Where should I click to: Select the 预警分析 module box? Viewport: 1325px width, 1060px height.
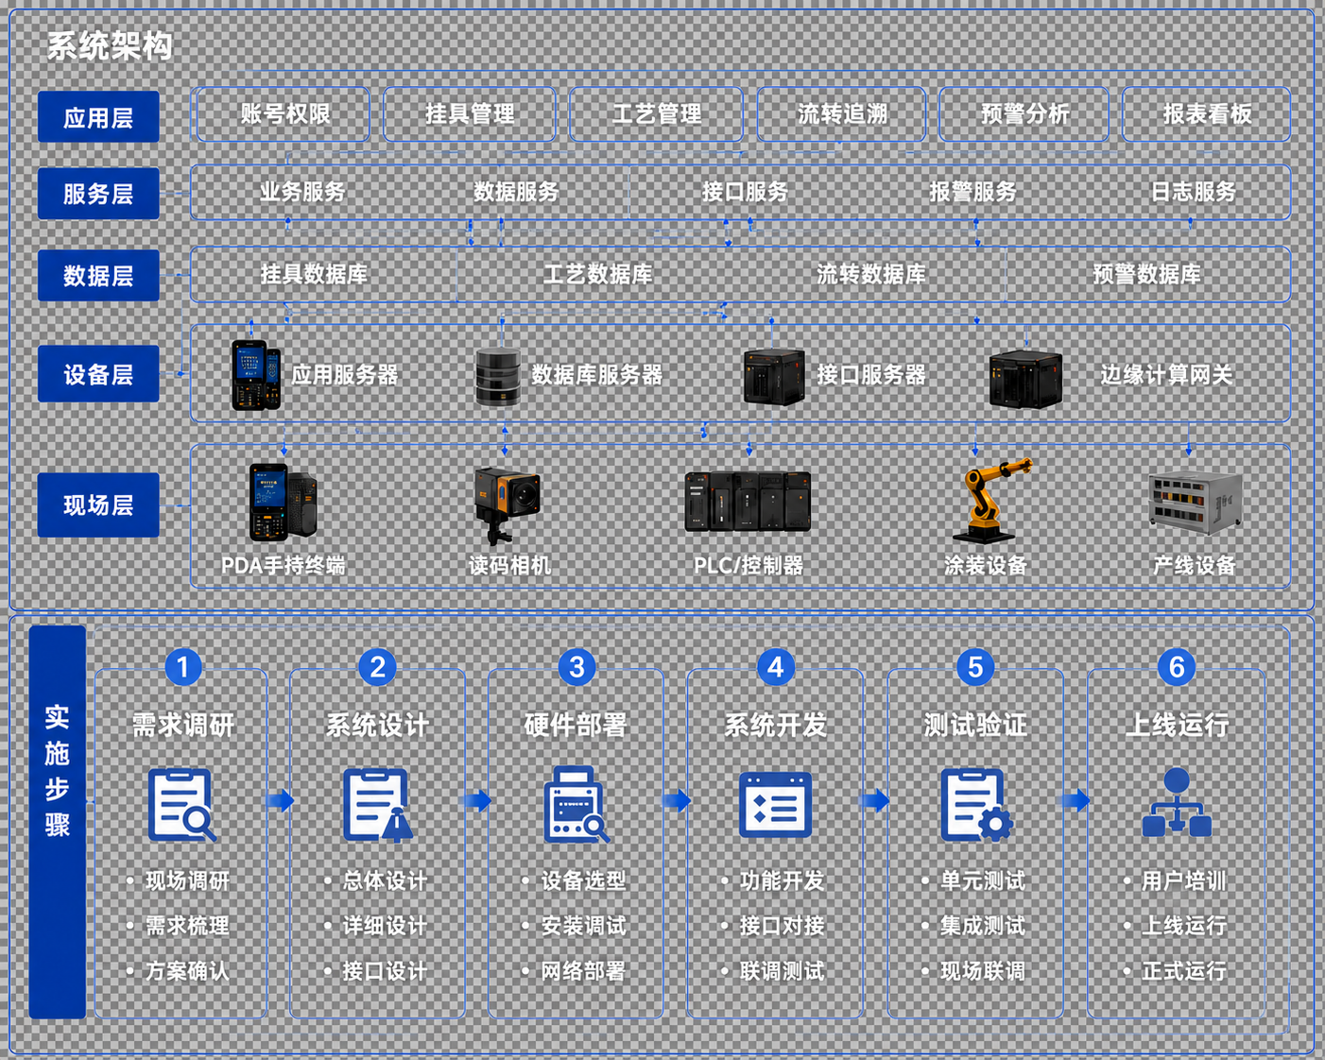coord(1024,114)
